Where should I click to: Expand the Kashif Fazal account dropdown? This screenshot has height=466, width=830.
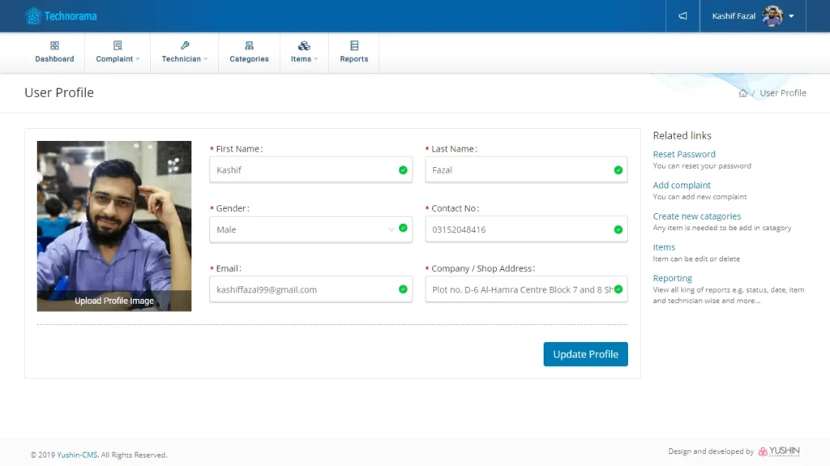791,16
